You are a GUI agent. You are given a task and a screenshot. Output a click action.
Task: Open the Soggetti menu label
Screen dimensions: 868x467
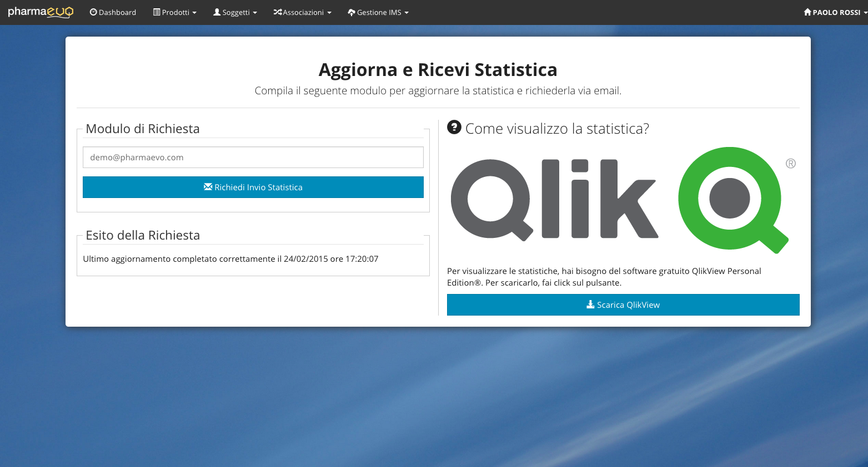pyautogui.click(x=236, y=12)
